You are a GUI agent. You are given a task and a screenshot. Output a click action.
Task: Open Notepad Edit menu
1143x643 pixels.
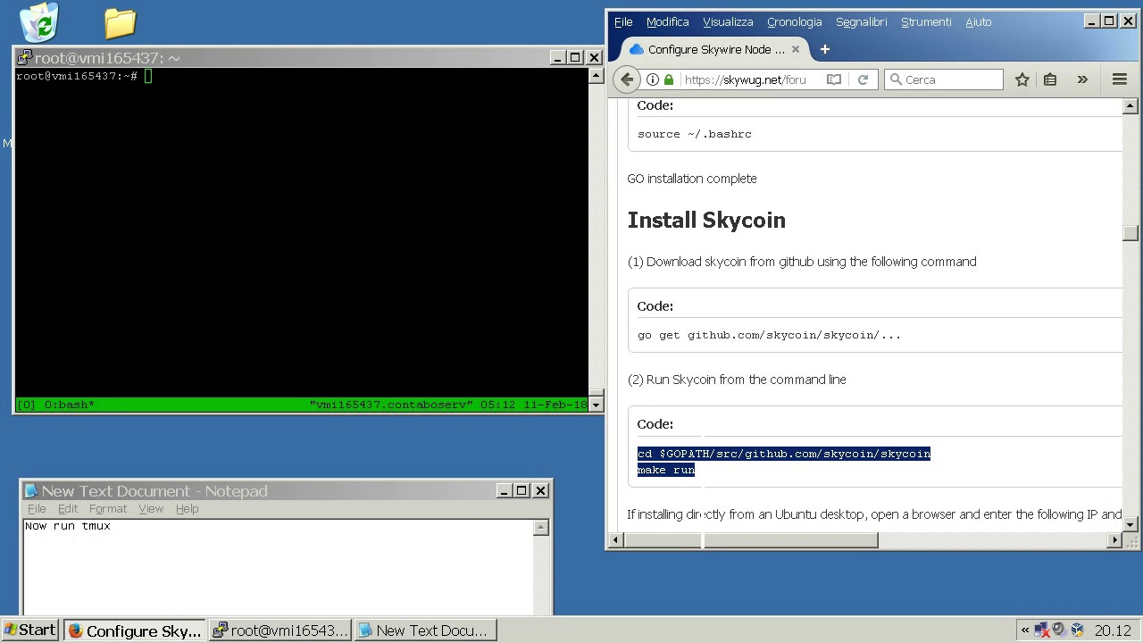pyautogui.click(x=68, y=509)
